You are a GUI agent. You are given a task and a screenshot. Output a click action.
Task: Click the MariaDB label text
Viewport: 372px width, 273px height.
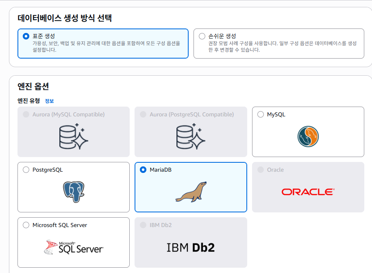click(x=161, y=170)
